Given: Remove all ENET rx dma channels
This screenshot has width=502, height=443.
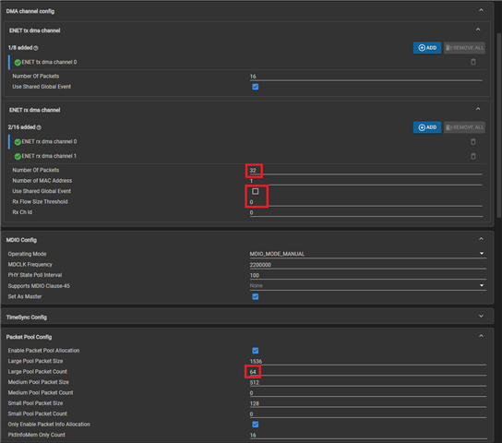Looking at the screenshot, I should pyautogui.click(x=464, y=127).
